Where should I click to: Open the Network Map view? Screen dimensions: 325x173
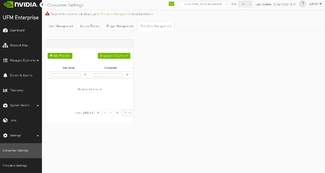(19, 45)
